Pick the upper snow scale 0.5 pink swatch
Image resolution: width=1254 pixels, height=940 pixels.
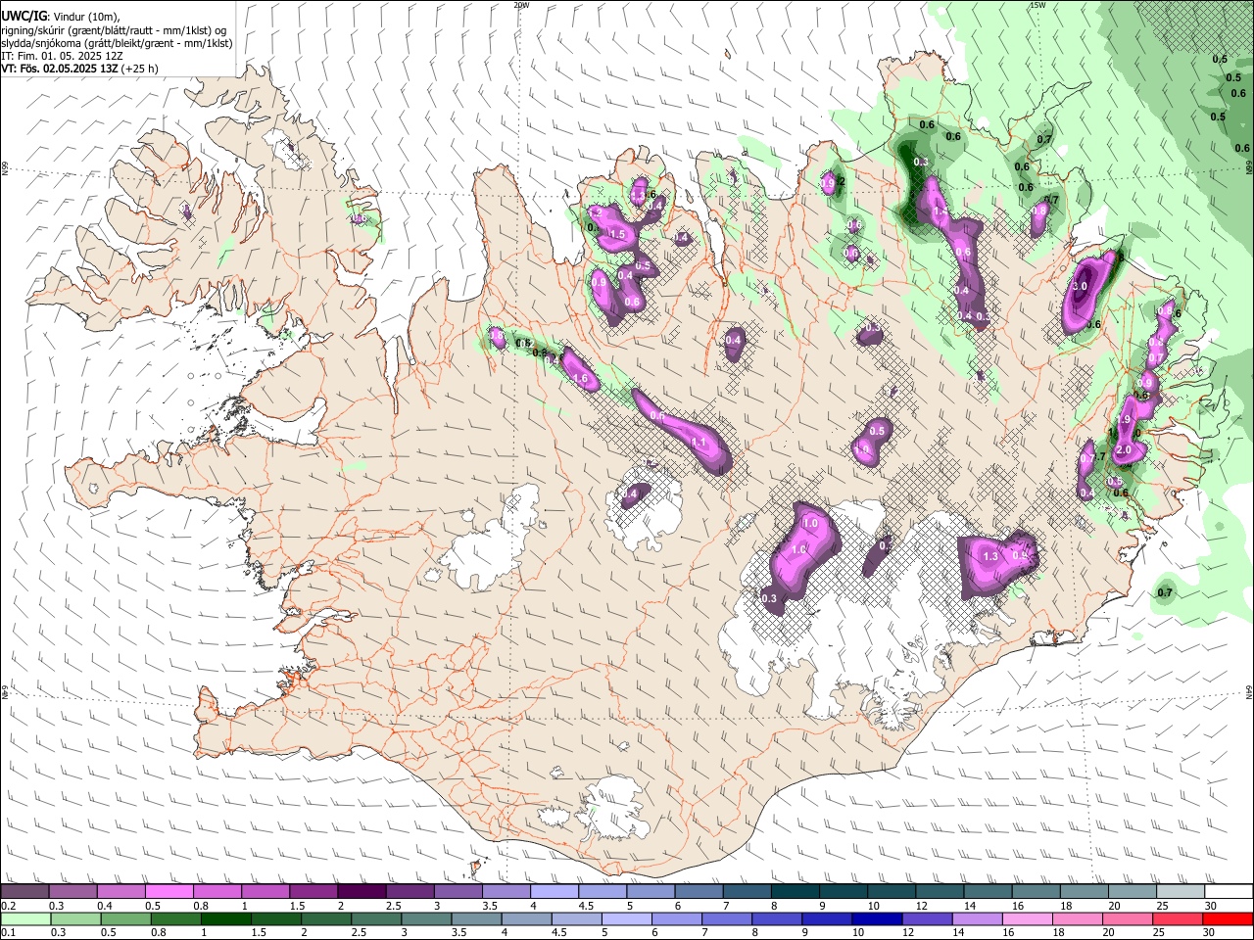pyautogui.click(x=169, y=892)
